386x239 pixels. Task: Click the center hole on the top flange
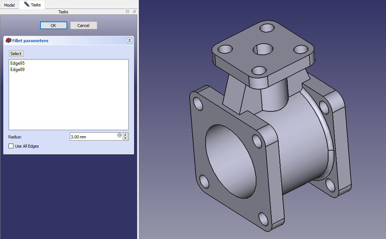pyautogui.click(x=264, y=49)
